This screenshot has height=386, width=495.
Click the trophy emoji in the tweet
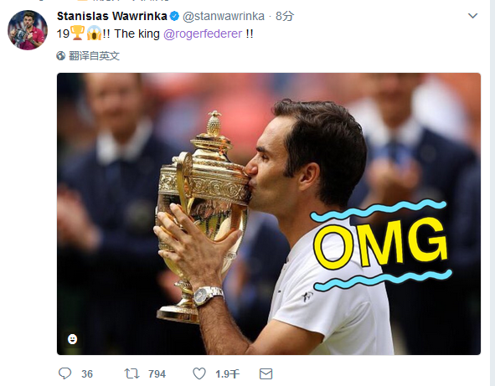[x=77, y=33]
